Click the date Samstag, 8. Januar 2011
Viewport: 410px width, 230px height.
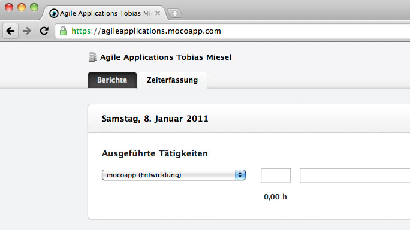(155, 119)
